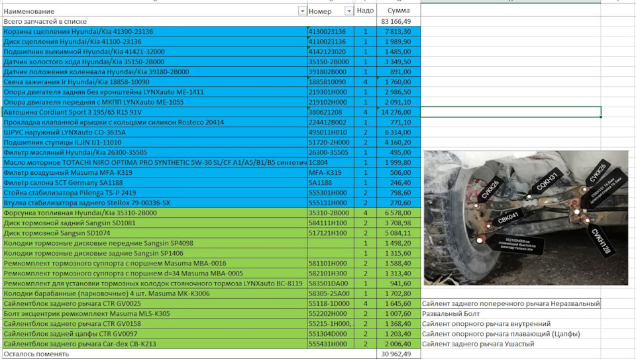Select Фильтр воздушный Masuma MFA-K319 cell
Image resolution: width=636 pixels, height=359 pixels.
pyautogui.click(x=154, y=172)
